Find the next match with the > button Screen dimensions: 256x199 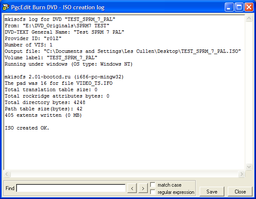(x=143, y=188)
